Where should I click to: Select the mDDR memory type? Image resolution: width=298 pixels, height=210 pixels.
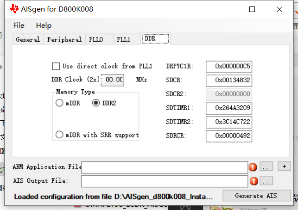coord(59,103)
